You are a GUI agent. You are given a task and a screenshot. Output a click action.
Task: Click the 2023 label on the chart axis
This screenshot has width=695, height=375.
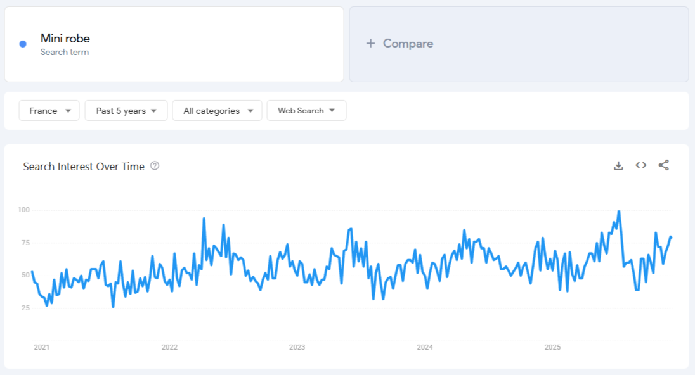(x=298, y=347)
